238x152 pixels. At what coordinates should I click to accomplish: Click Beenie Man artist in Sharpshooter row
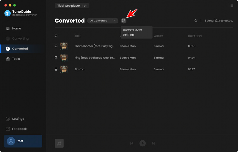[128, 46]
